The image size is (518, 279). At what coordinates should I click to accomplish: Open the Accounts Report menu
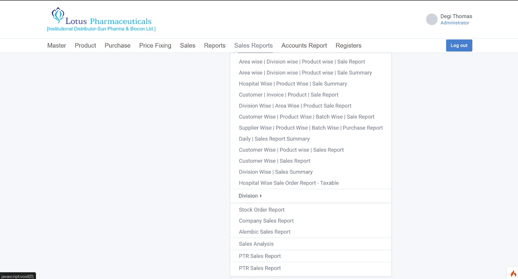pyautogui.click(x=304, y=46)
